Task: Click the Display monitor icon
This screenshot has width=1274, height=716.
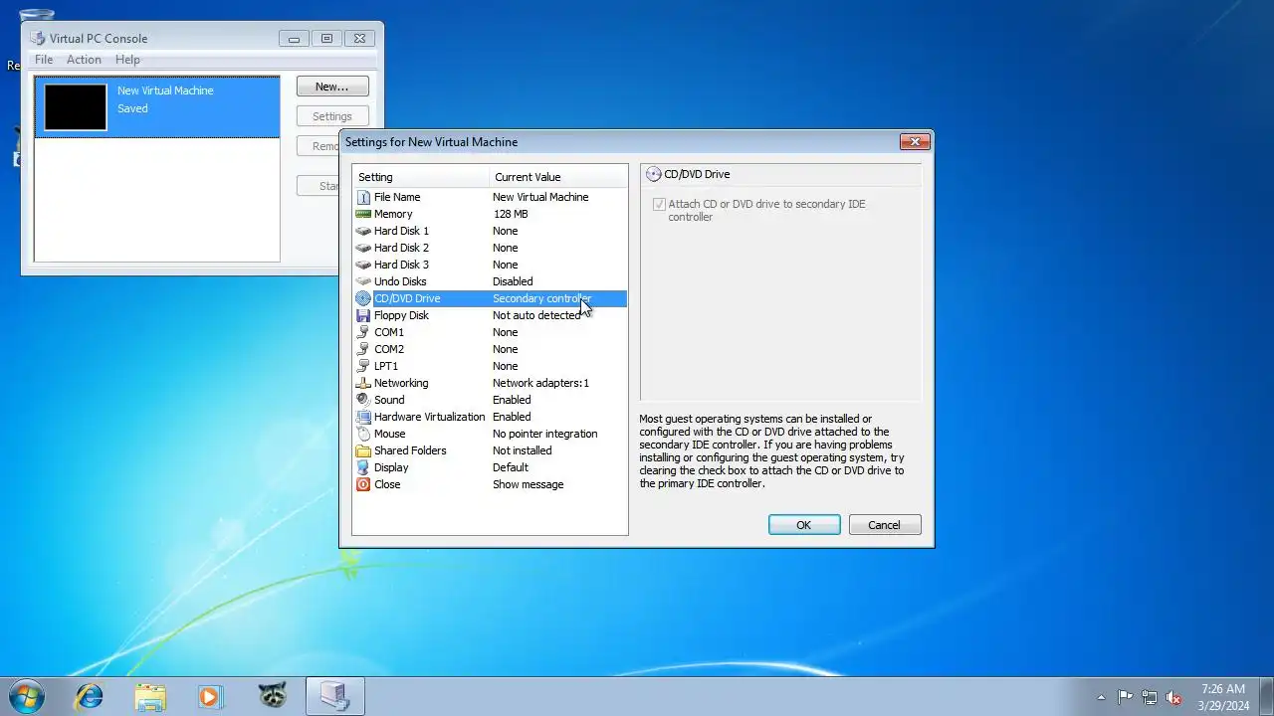Action: coord(363,467)
